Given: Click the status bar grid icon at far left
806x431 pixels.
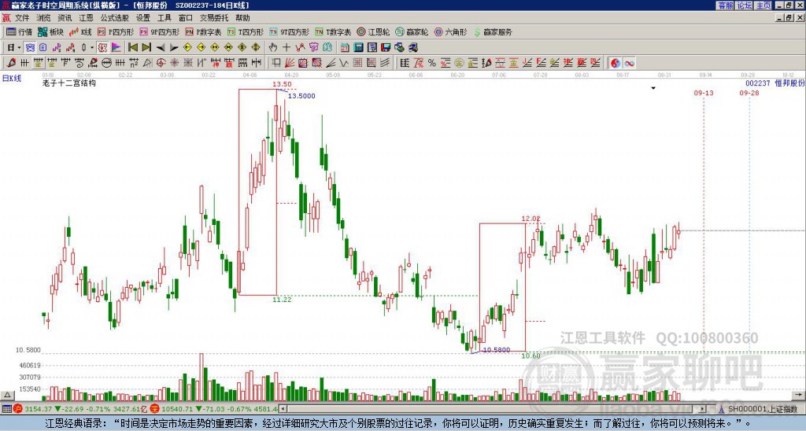Looking at the screenshot, I should tap(6, 409).
